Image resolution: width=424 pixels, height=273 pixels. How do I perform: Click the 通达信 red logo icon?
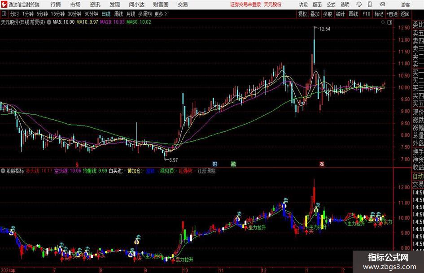click(x=4, y=4)
